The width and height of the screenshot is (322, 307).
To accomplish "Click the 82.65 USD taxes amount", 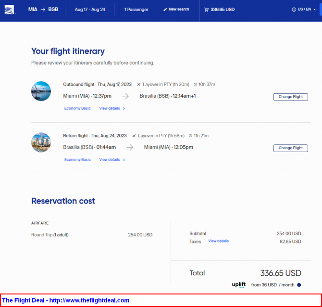I will point(290,242).
